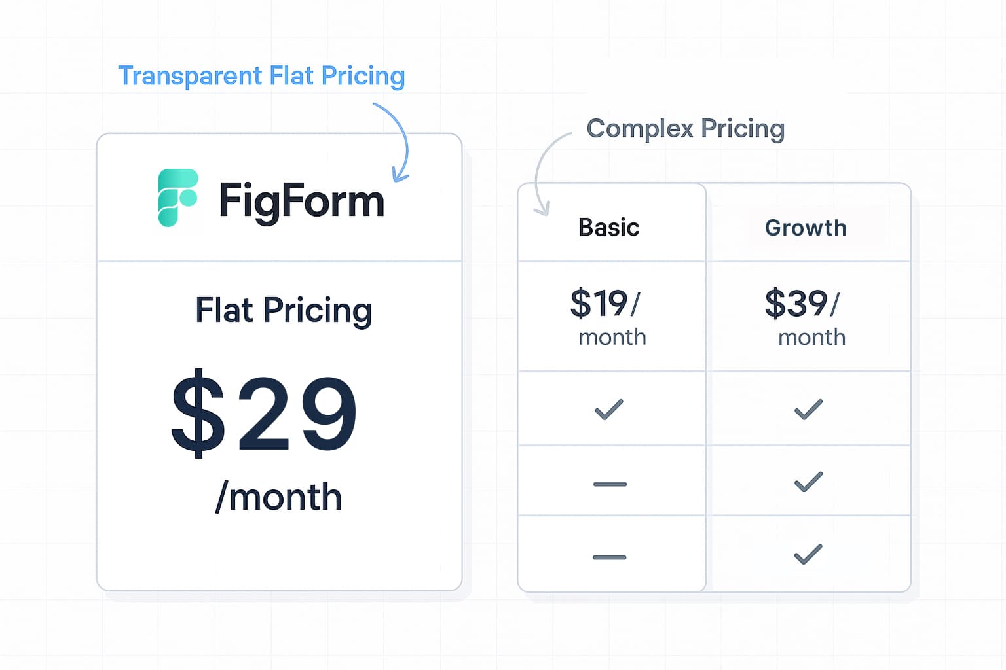Click the /month text below $29
This screenshot has width=1006, height=670.
click(x=278, y=497)
